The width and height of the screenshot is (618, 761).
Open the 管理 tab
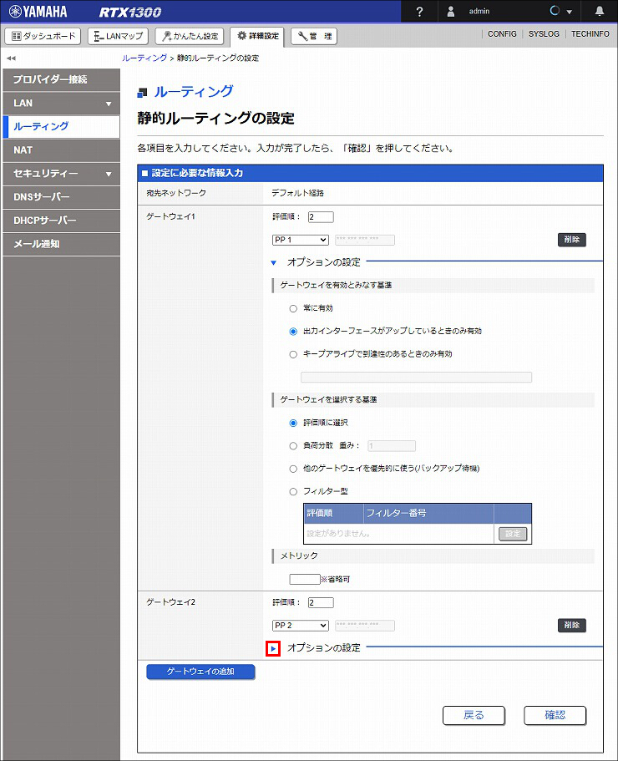click(x=314, y=36)
